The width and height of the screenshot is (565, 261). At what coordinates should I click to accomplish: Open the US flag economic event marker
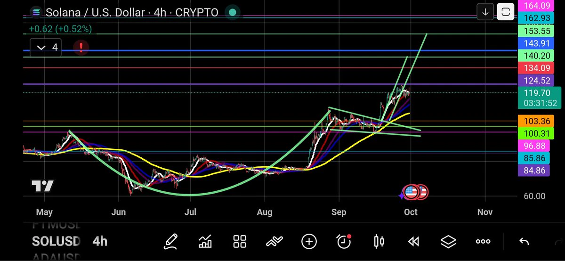click(x=412, y=191)
